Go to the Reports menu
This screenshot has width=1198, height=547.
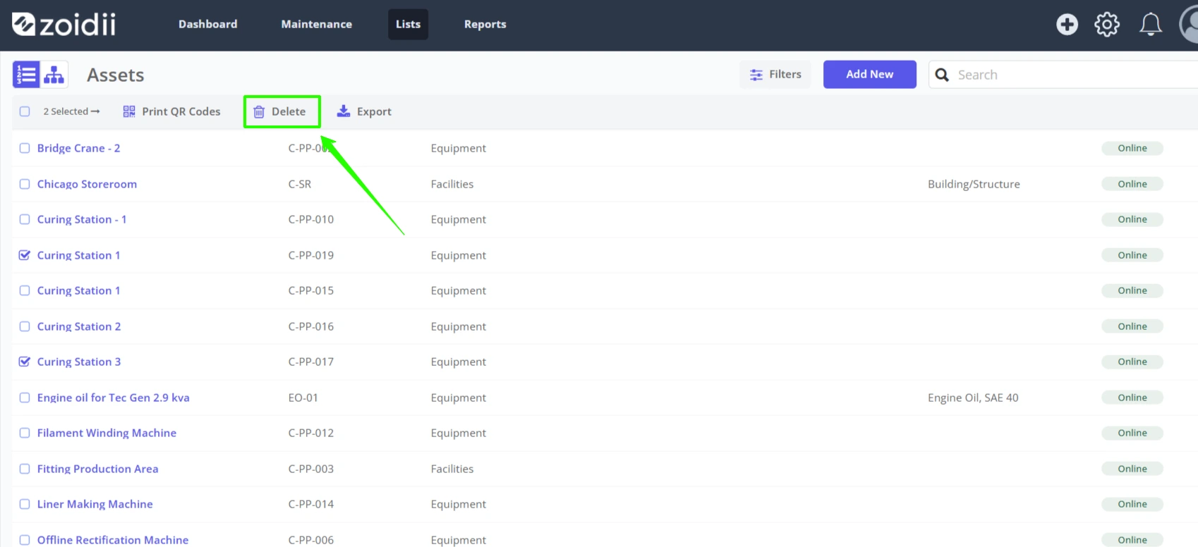click(485, 24)
